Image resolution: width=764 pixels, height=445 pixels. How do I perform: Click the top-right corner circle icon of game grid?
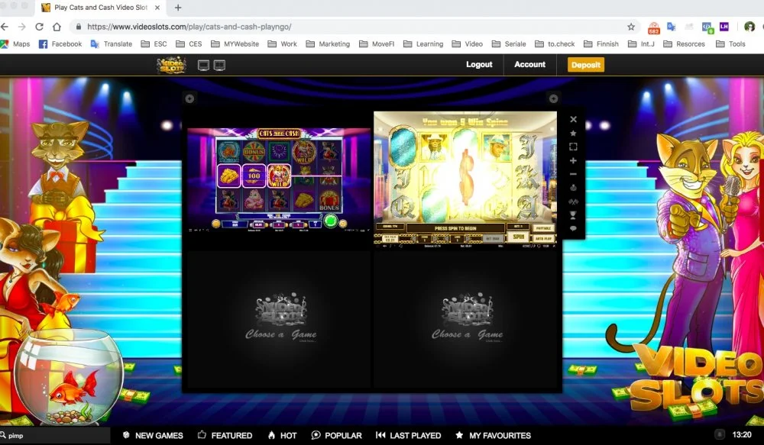coord(553,98)
